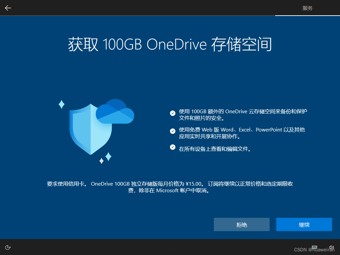Open the on-screen keyboard icon
The width and height of the screenshot is (340, 255).
(314, 247)
